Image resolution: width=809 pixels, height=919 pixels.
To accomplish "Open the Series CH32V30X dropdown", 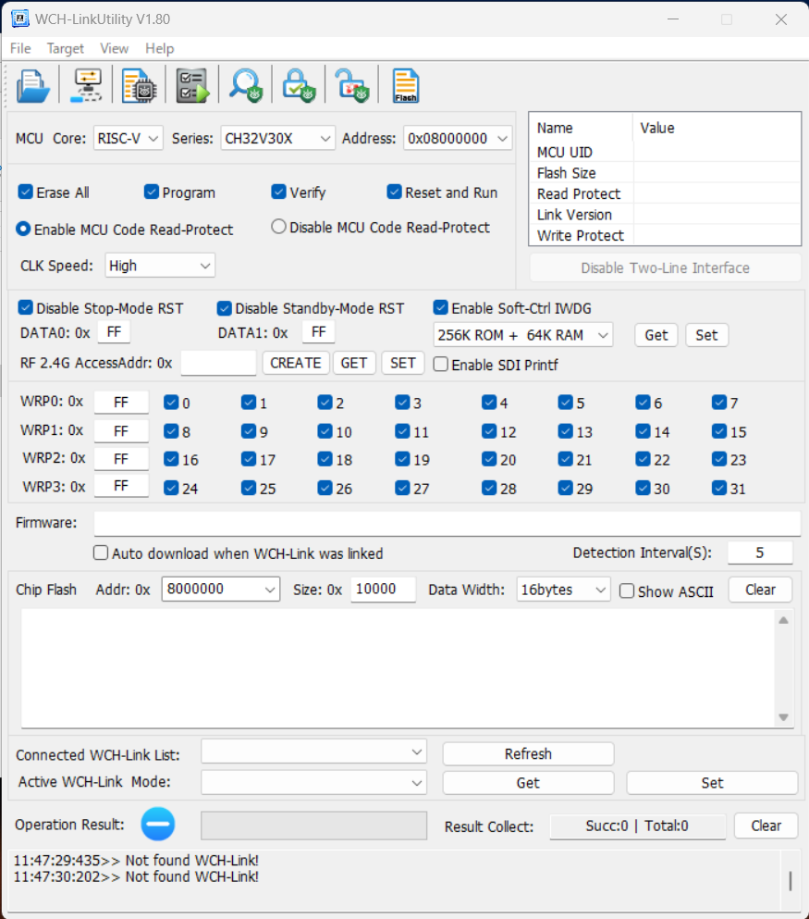I will [x=277, y=138].
